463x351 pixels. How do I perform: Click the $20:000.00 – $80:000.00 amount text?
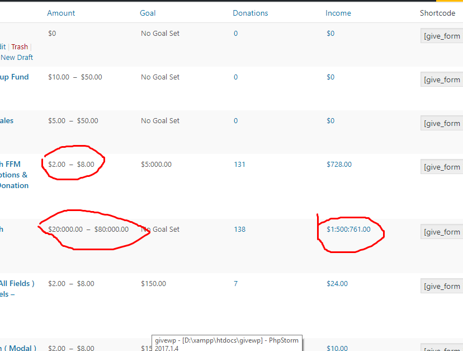[88, 230]
